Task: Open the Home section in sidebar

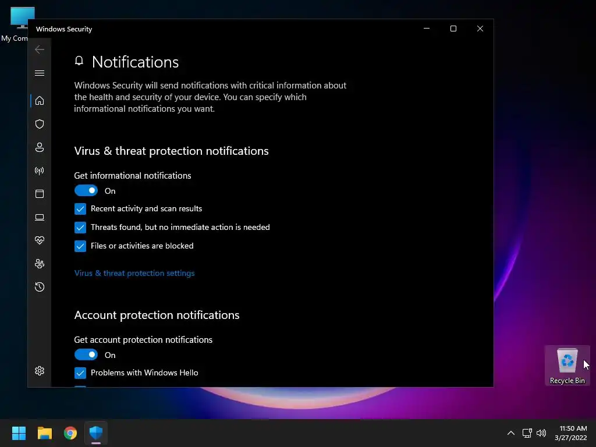Action: 40,101
